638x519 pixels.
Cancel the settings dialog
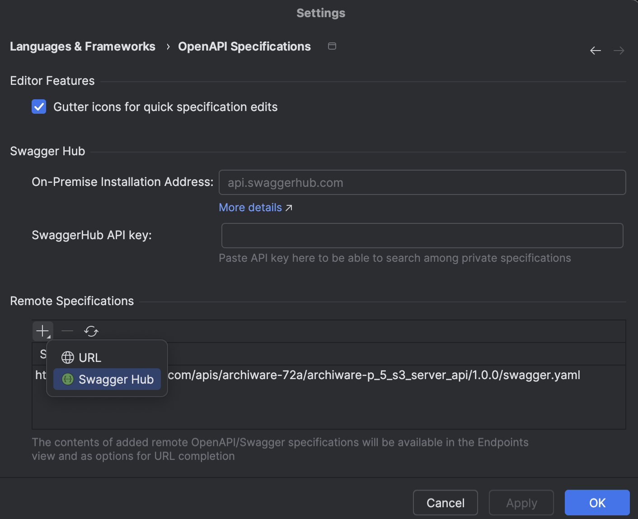point(445,502)
